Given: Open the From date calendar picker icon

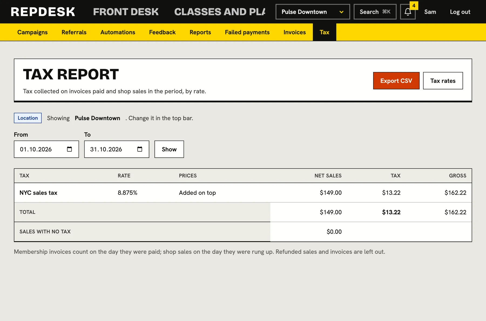Looking at the screenshot, I should pos(69,149).
